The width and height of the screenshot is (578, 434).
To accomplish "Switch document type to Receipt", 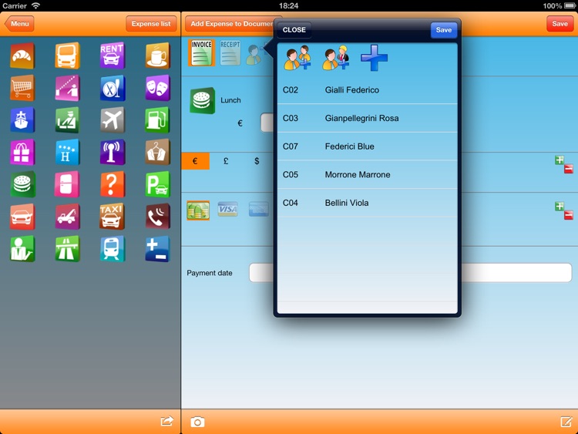I will 230,52.
